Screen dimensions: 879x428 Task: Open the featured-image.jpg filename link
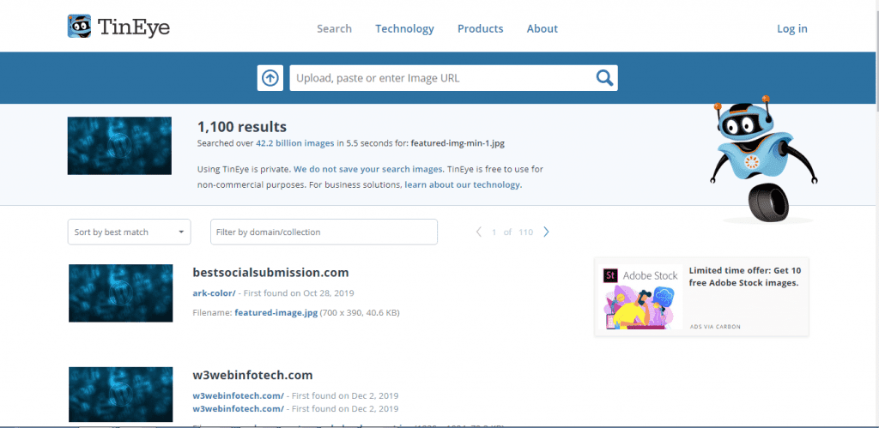pyautogui.click(x=276, y=312)
